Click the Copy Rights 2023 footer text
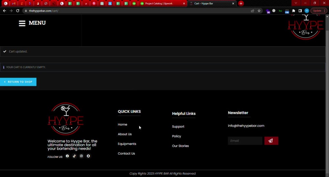 coord(163,173)
